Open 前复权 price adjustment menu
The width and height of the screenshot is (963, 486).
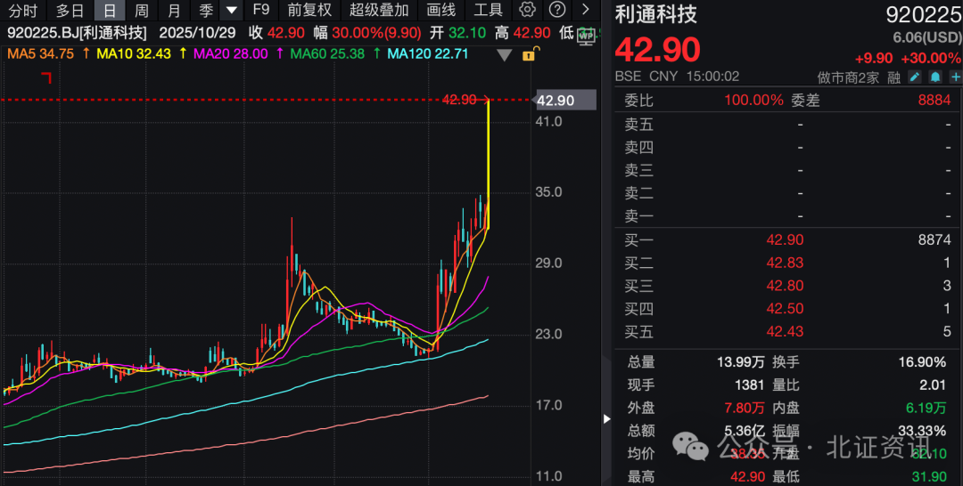coord(309,10)
